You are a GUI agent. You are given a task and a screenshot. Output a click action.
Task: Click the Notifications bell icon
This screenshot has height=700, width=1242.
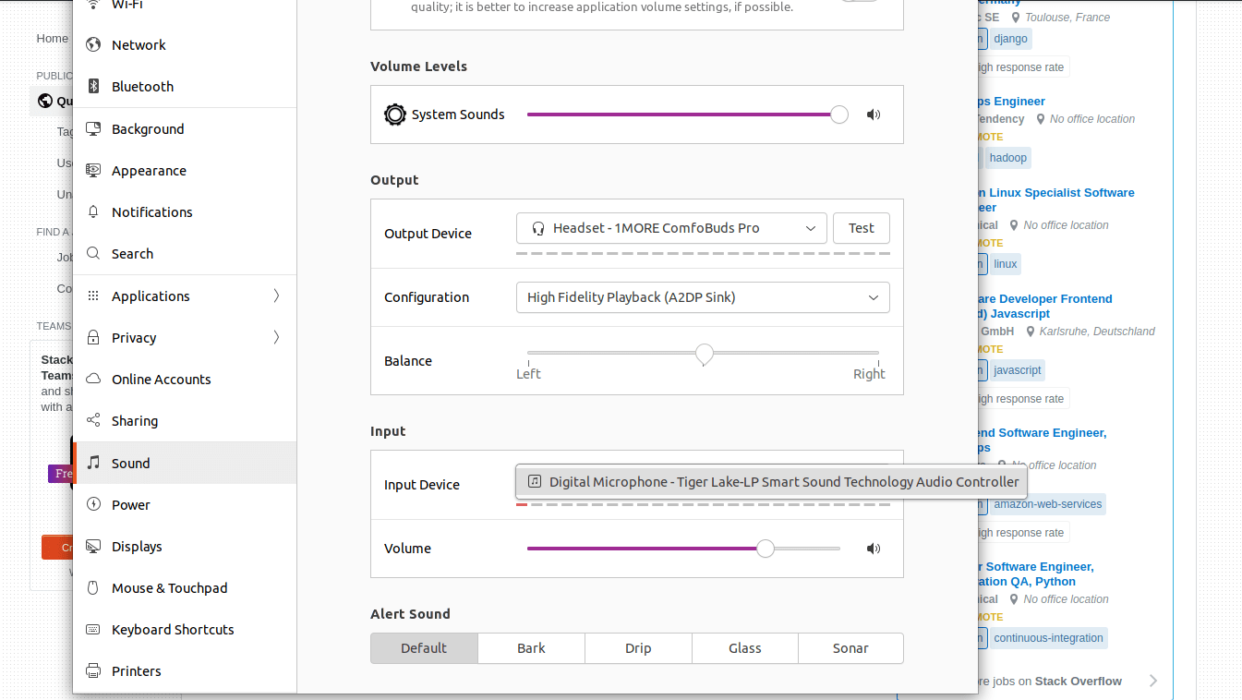click(x=91, y=211)
